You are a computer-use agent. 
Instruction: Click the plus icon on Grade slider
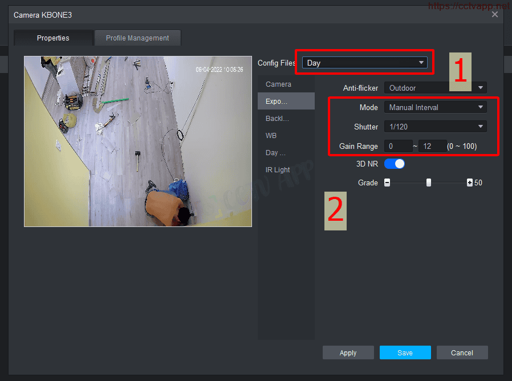pyautogui.click(x=470, y=183)
